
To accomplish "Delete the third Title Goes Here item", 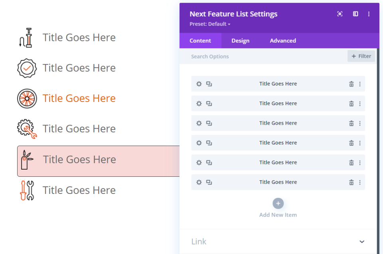I will 351,123.
